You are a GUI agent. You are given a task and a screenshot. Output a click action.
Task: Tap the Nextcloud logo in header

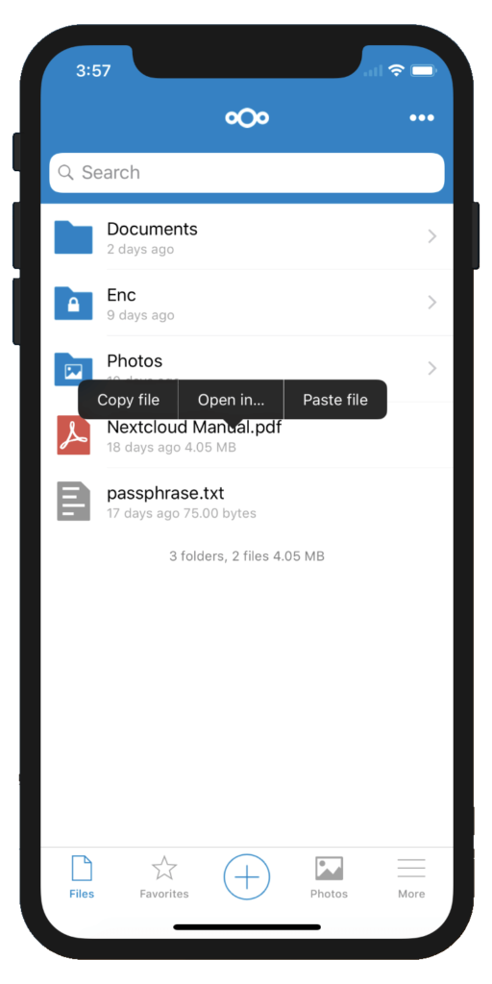point(247,118)
